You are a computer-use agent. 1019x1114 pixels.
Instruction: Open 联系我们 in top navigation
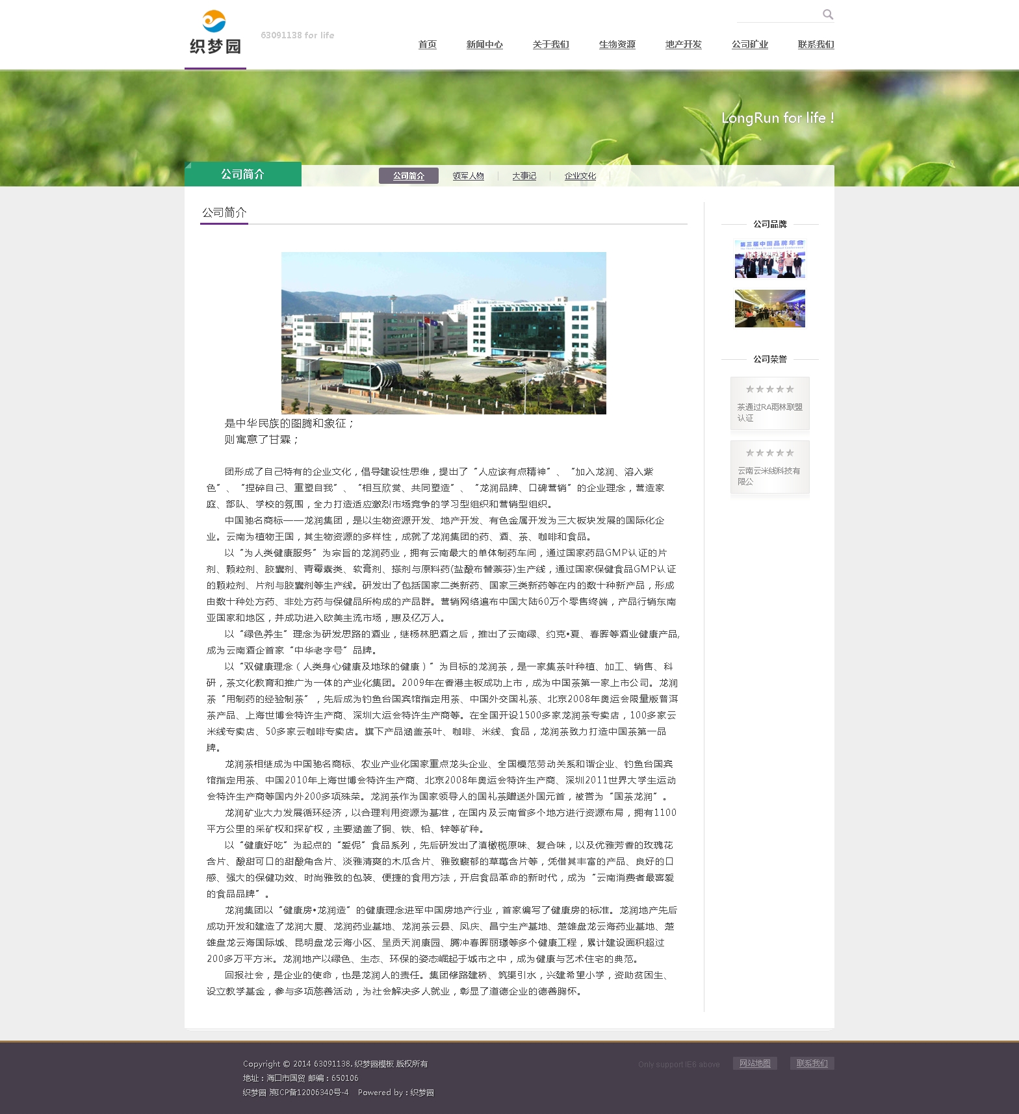click(816, 44)
